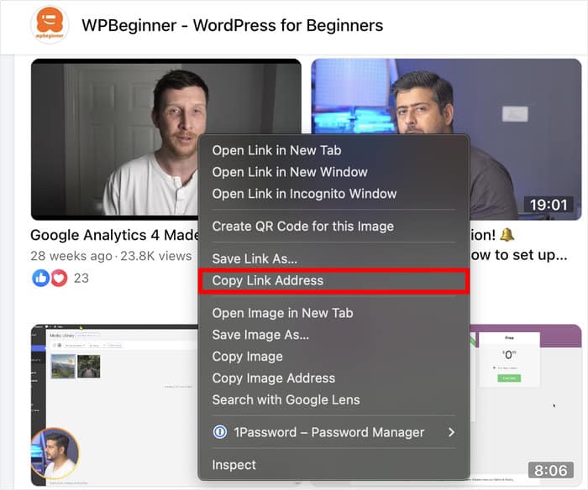Select Search with Google Lens

coord(286,400)
